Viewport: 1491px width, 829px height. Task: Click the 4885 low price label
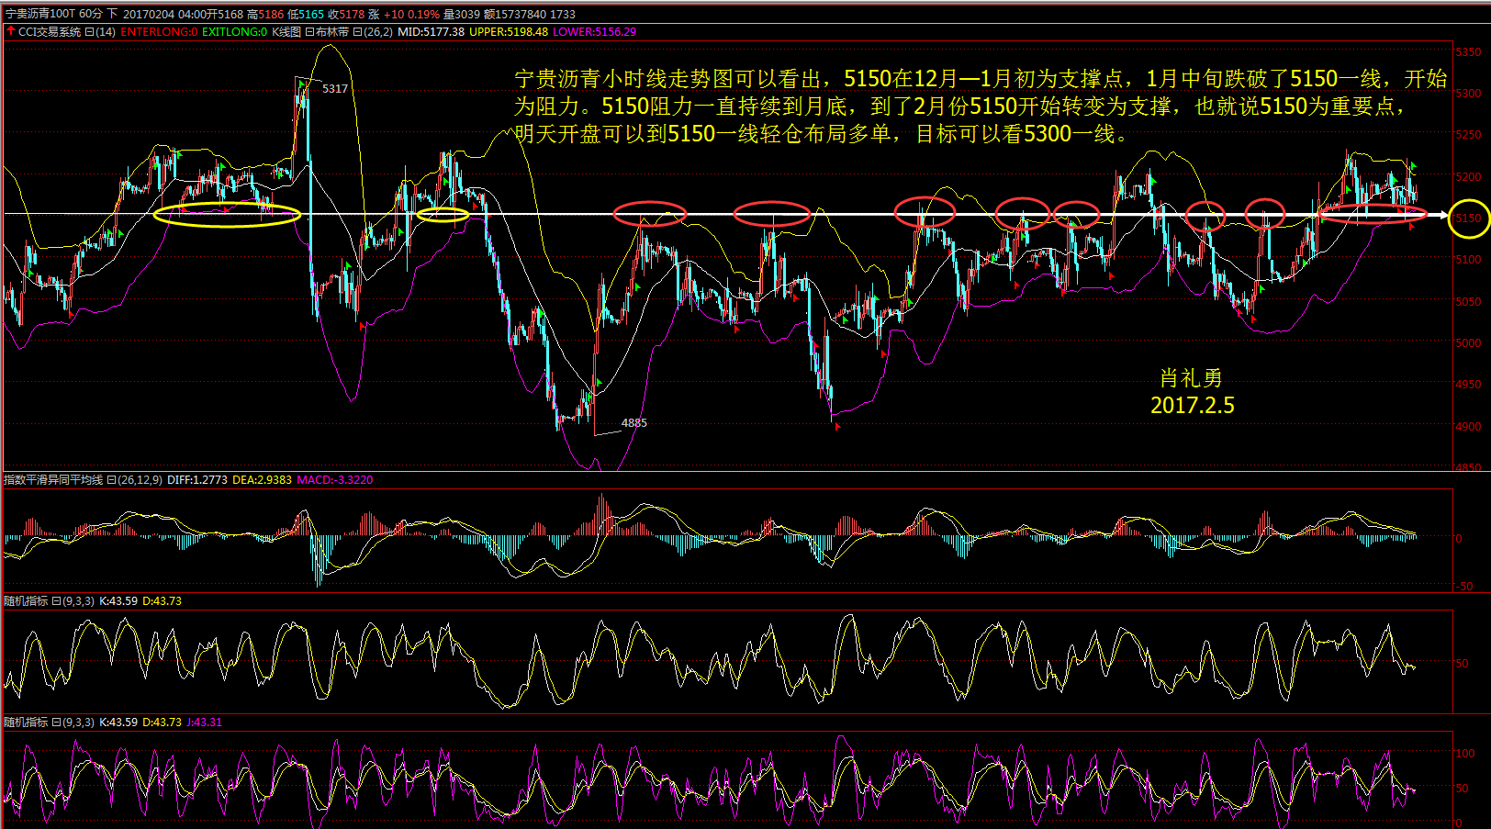click(x=633, y=423)
